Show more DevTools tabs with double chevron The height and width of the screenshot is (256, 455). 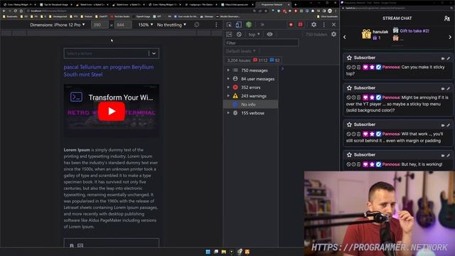pyautogui.click(x=262, y=25)
